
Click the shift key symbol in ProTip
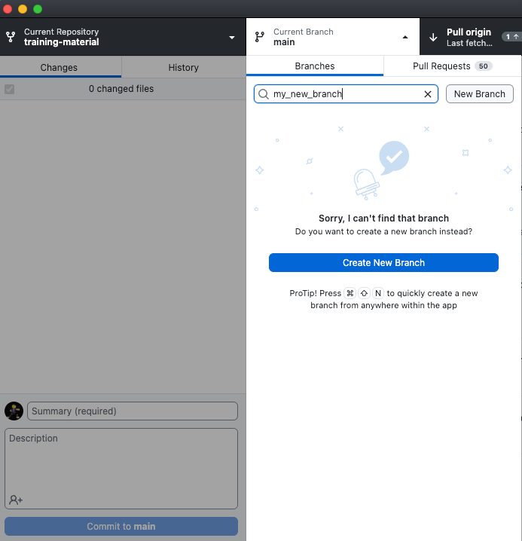pyautogui.click(x=364, y=293)
